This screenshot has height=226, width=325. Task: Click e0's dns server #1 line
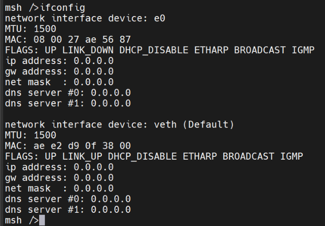click(x=67, y=103)
